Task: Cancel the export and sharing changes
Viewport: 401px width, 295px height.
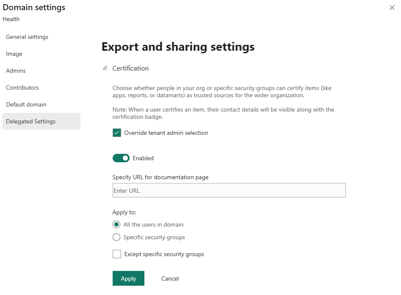Action: [169, 278]
